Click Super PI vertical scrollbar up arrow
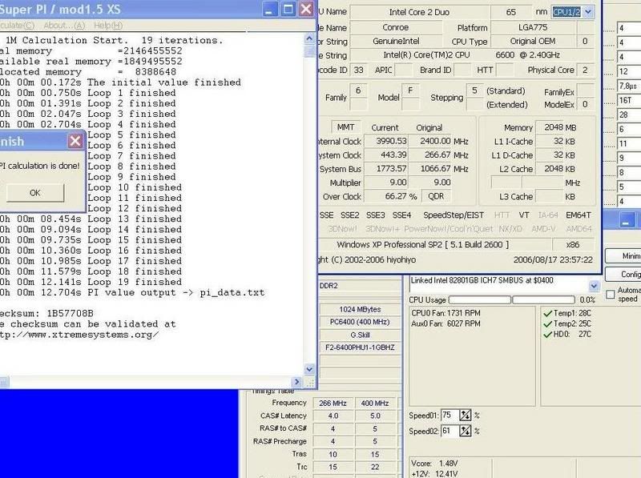This screenshot has height=478, width=641. point(309,38)
